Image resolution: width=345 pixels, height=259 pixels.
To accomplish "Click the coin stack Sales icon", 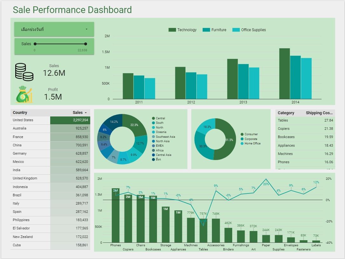I will coord(24,72).
